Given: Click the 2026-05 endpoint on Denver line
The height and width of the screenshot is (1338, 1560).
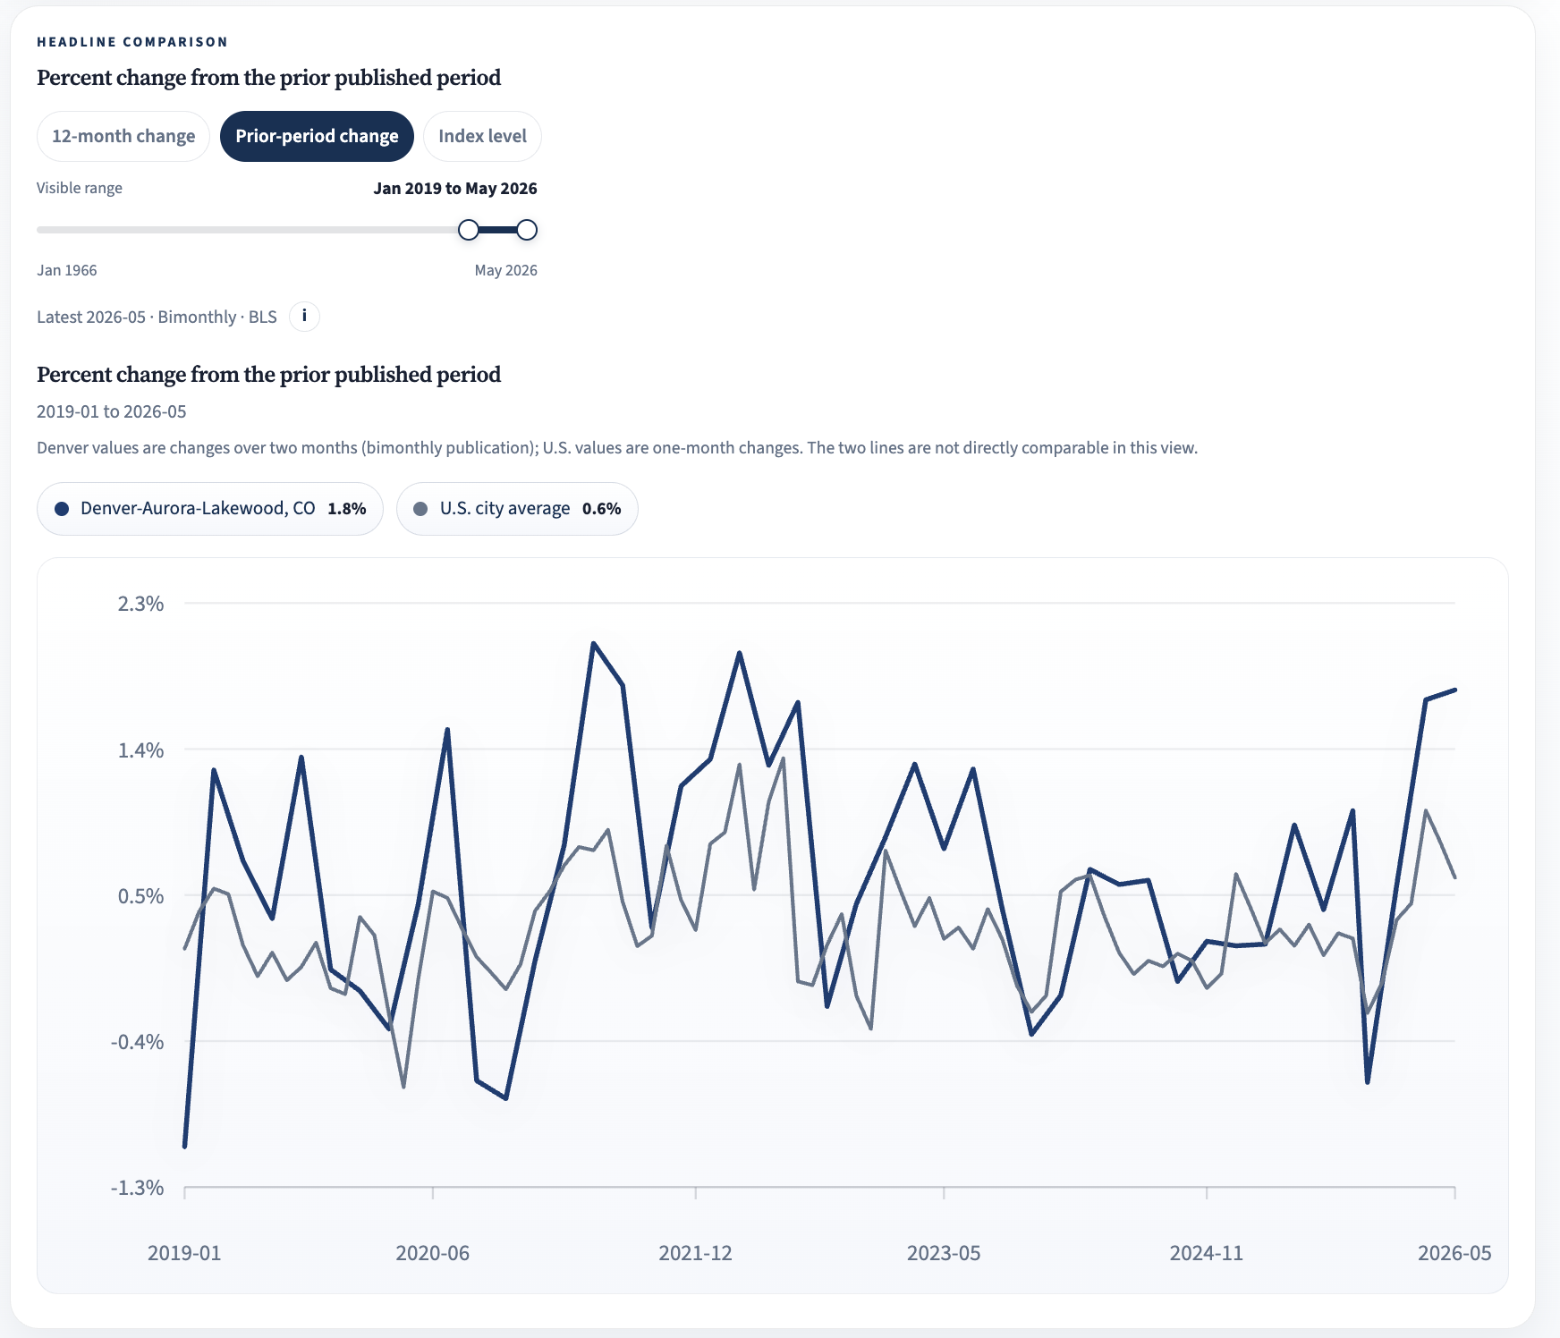Looking at the screenshot, I should point(1454,690).
